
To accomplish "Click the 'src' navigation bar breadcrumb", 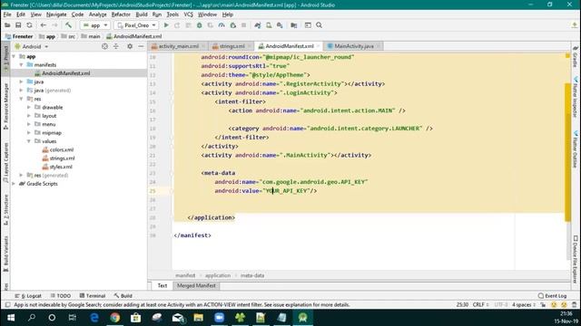I will tap(72, 36).
